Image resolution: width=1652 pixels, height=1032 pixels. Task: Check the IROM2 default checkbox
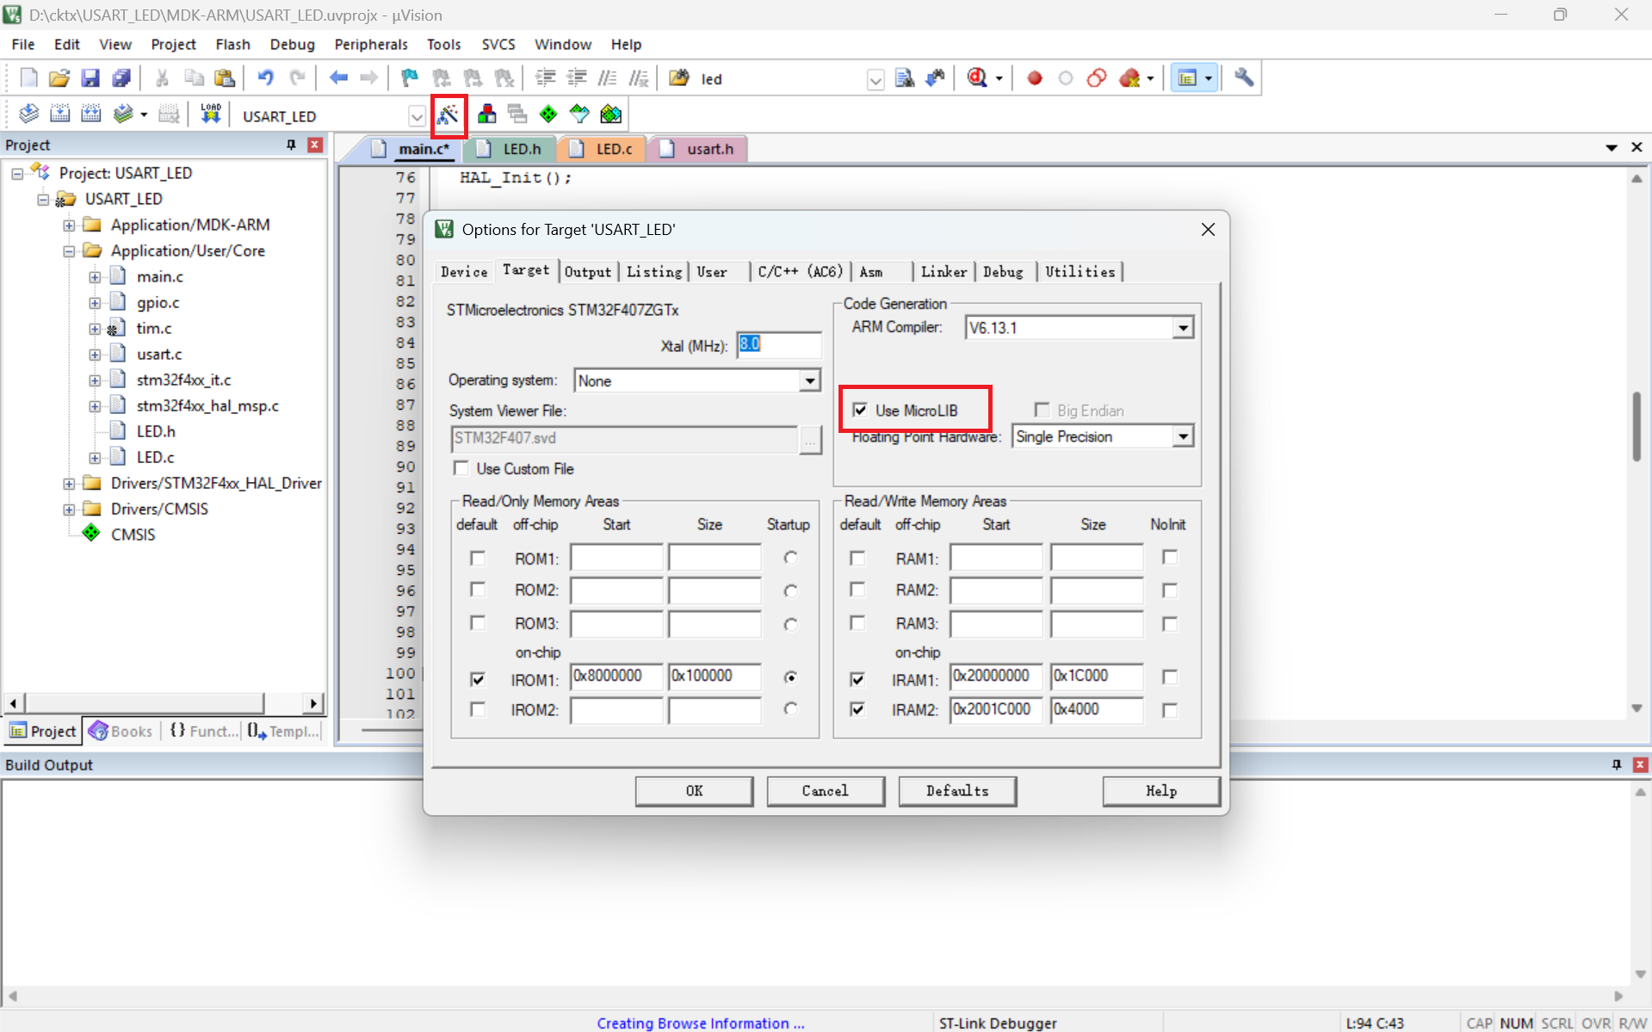tap(478, 709)
